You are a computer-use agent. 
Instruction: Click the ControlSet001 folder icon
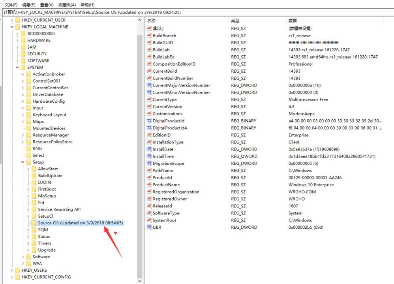tap(28, 81)
